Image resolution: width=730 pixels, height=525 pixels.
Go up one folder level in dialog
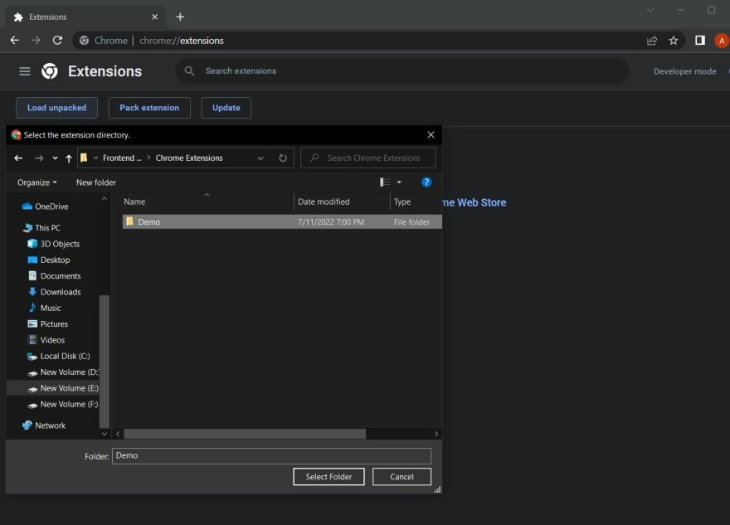coord(69,158)
